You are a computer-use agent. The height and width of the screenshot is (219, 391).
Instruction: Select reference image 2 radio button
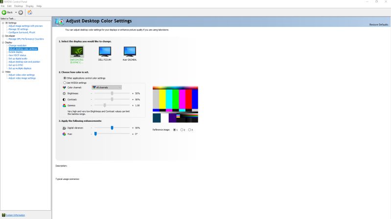click(182, 130)
